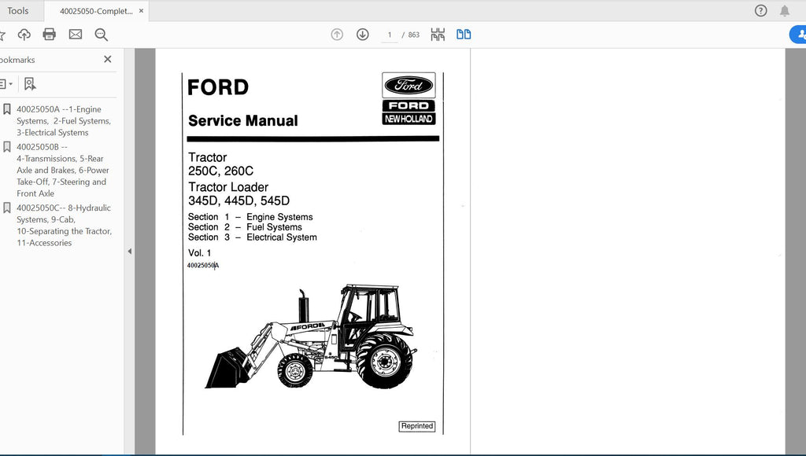The width and height of the screenshot is (806, 456).
Task: Go to previous page arrow
Action: [x=337, y=35]
